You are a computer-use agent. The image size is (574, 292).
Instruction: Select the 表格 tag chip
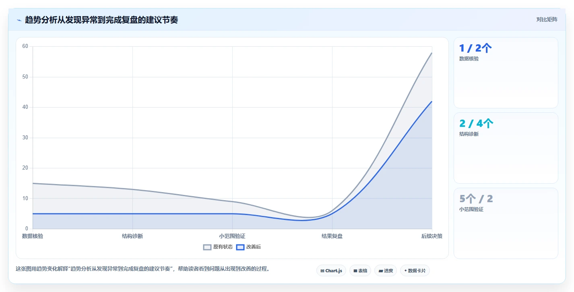click(x=360, y=271)
